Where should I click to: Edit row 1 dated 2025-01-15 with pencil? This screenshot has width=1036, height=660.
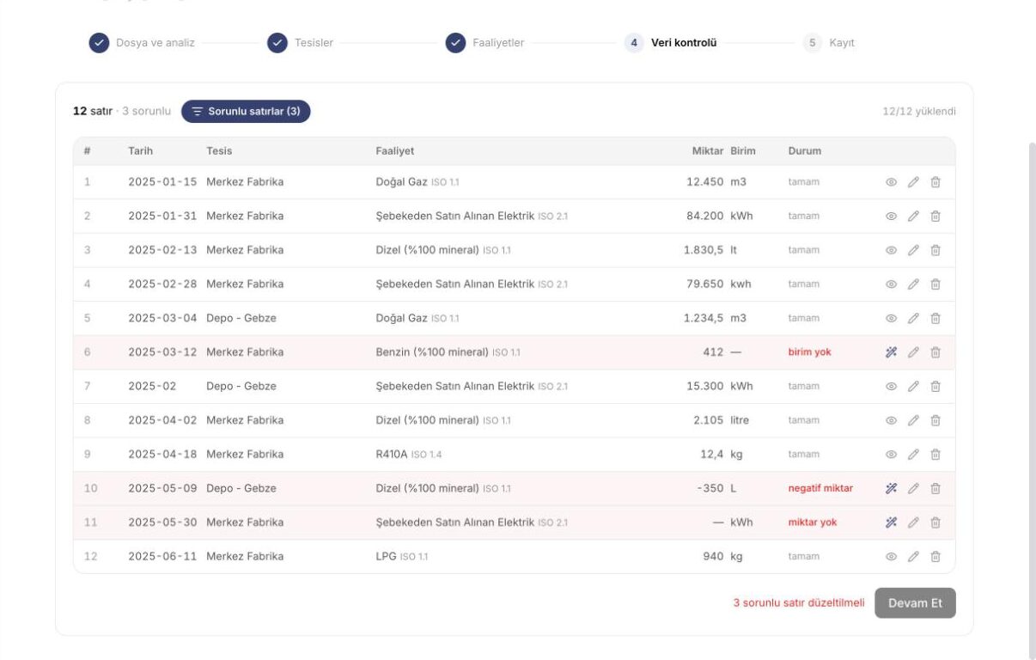coord(913,182)
